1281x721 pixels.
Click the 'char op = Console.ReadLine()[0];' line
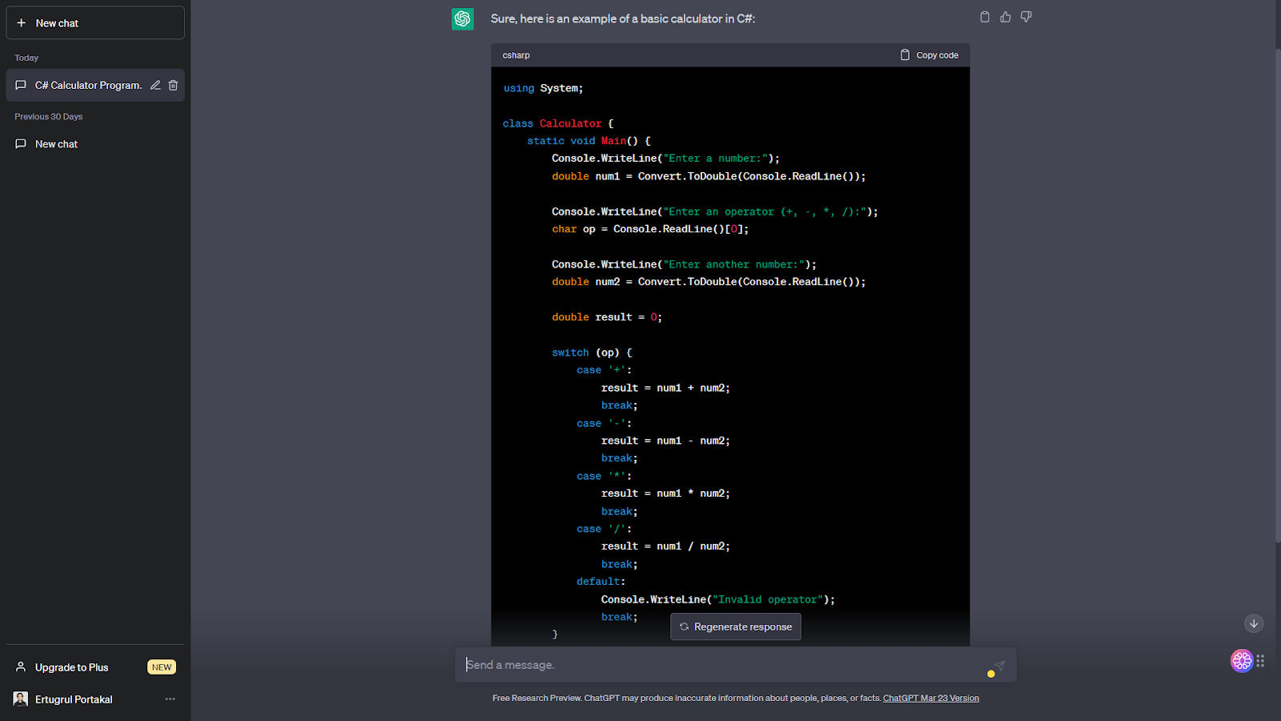point(651,229)
